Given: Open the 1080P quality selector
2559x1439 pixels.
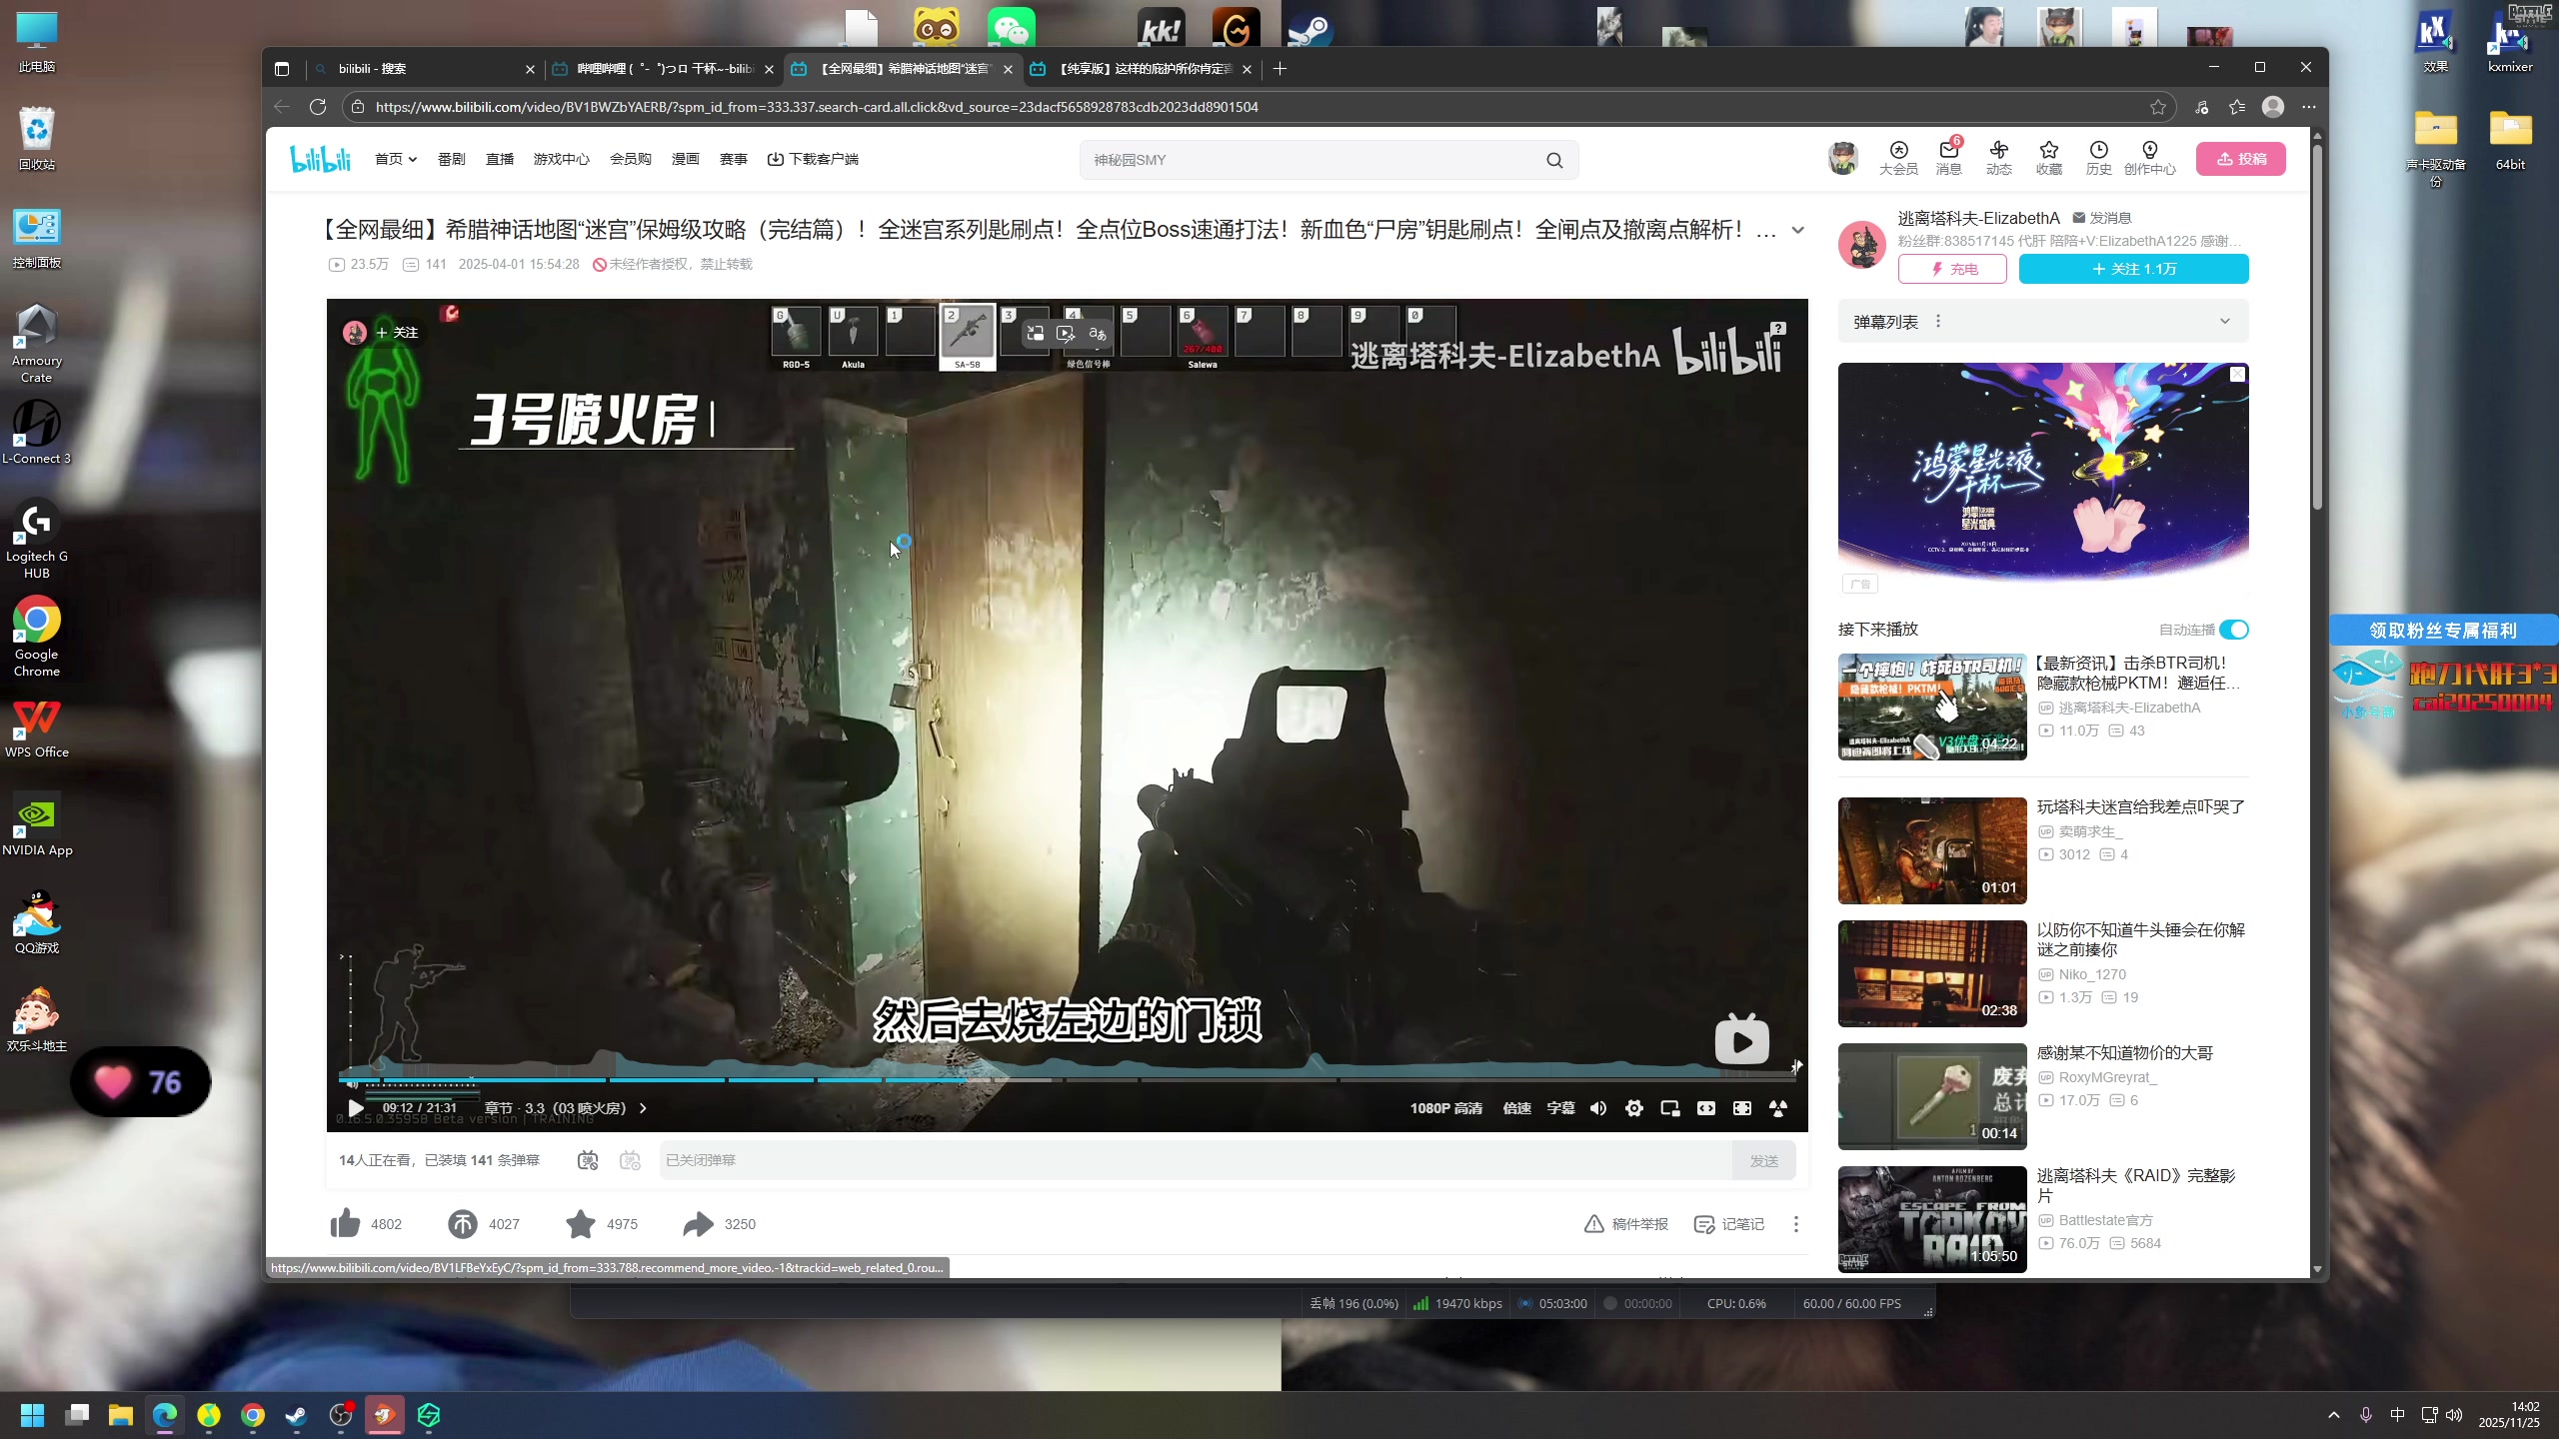Looking at the screenshot, I should 1445,1108.
